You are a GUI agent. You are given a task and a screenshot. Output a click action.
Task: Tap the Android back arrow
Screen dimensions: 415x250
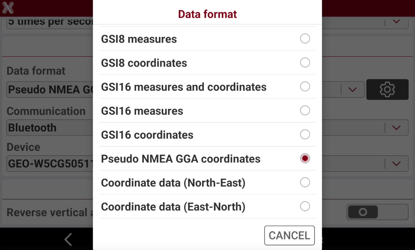pyautogui.click(x=68, y=239)
